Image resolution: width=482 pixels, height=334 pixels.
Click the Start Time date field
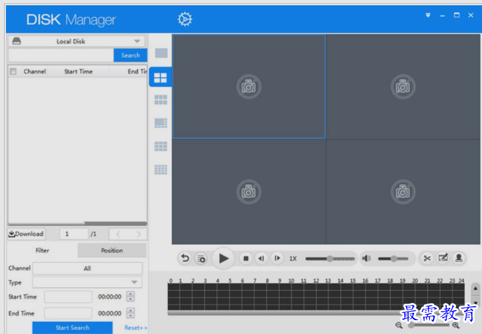(x=68, y=297)
